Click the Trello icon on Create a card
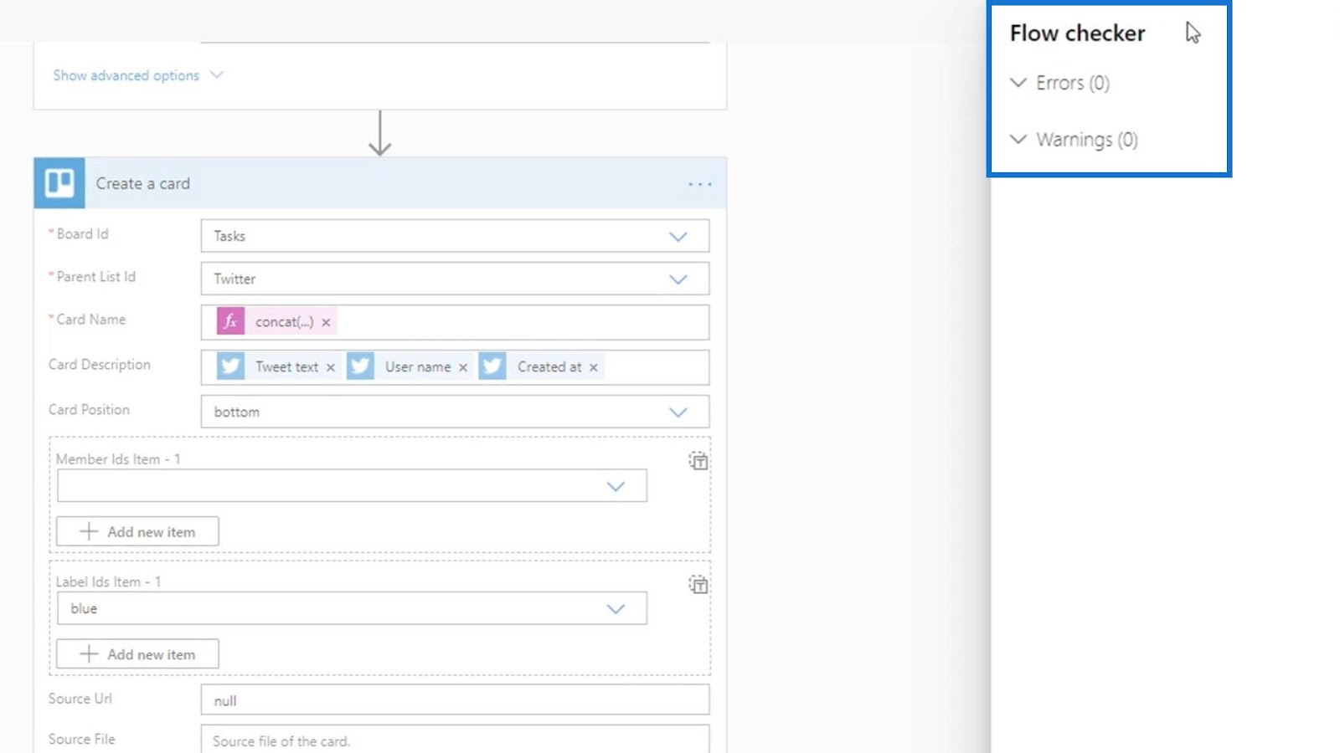Image resolution: width=1340 pixels, height=753 pixels. (x=59, y=182)
